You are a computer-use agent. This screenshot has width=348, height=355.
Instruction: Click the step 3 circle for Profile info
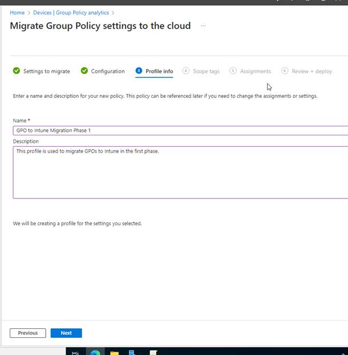click(x=139, y=71)
